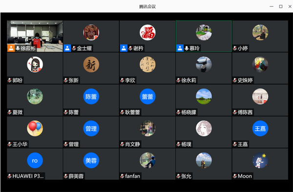
Task: Click the muted mic icon beside 金士耀
Action: tap(74, 48)
